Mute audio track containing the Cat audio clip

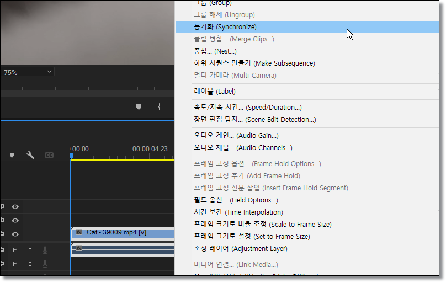click(15, 250)
